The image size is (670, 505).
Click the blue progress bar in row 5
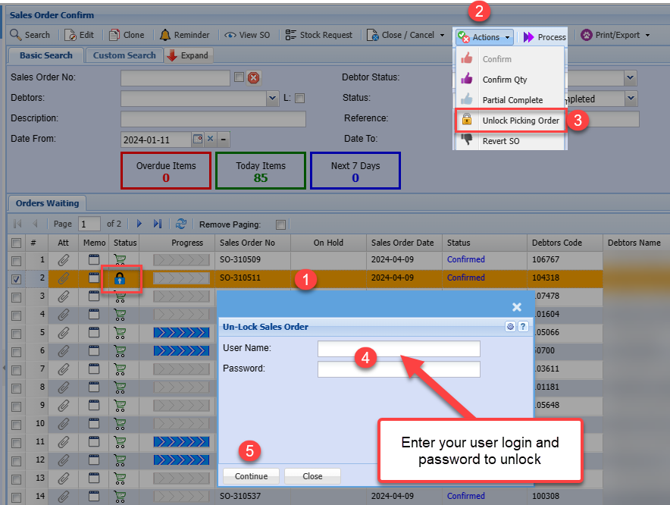pos(182,333)
